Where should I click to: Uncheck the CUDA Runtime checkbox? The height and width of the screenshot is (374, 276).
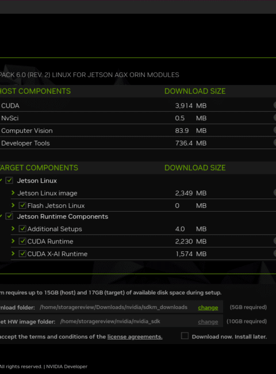(x=22, y=241)
